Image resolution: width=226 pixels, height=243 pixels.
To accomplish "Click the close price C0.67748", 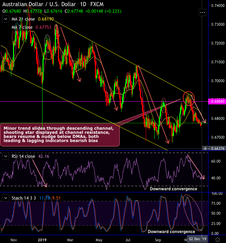I will (74, 11).
